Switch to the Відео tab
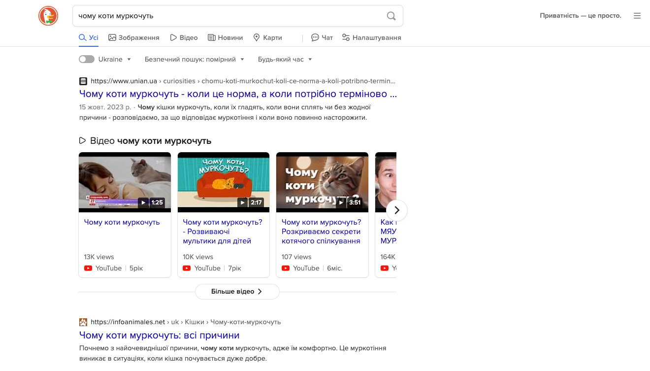Screen dimensions: 650x371 (x=184, y=37)
